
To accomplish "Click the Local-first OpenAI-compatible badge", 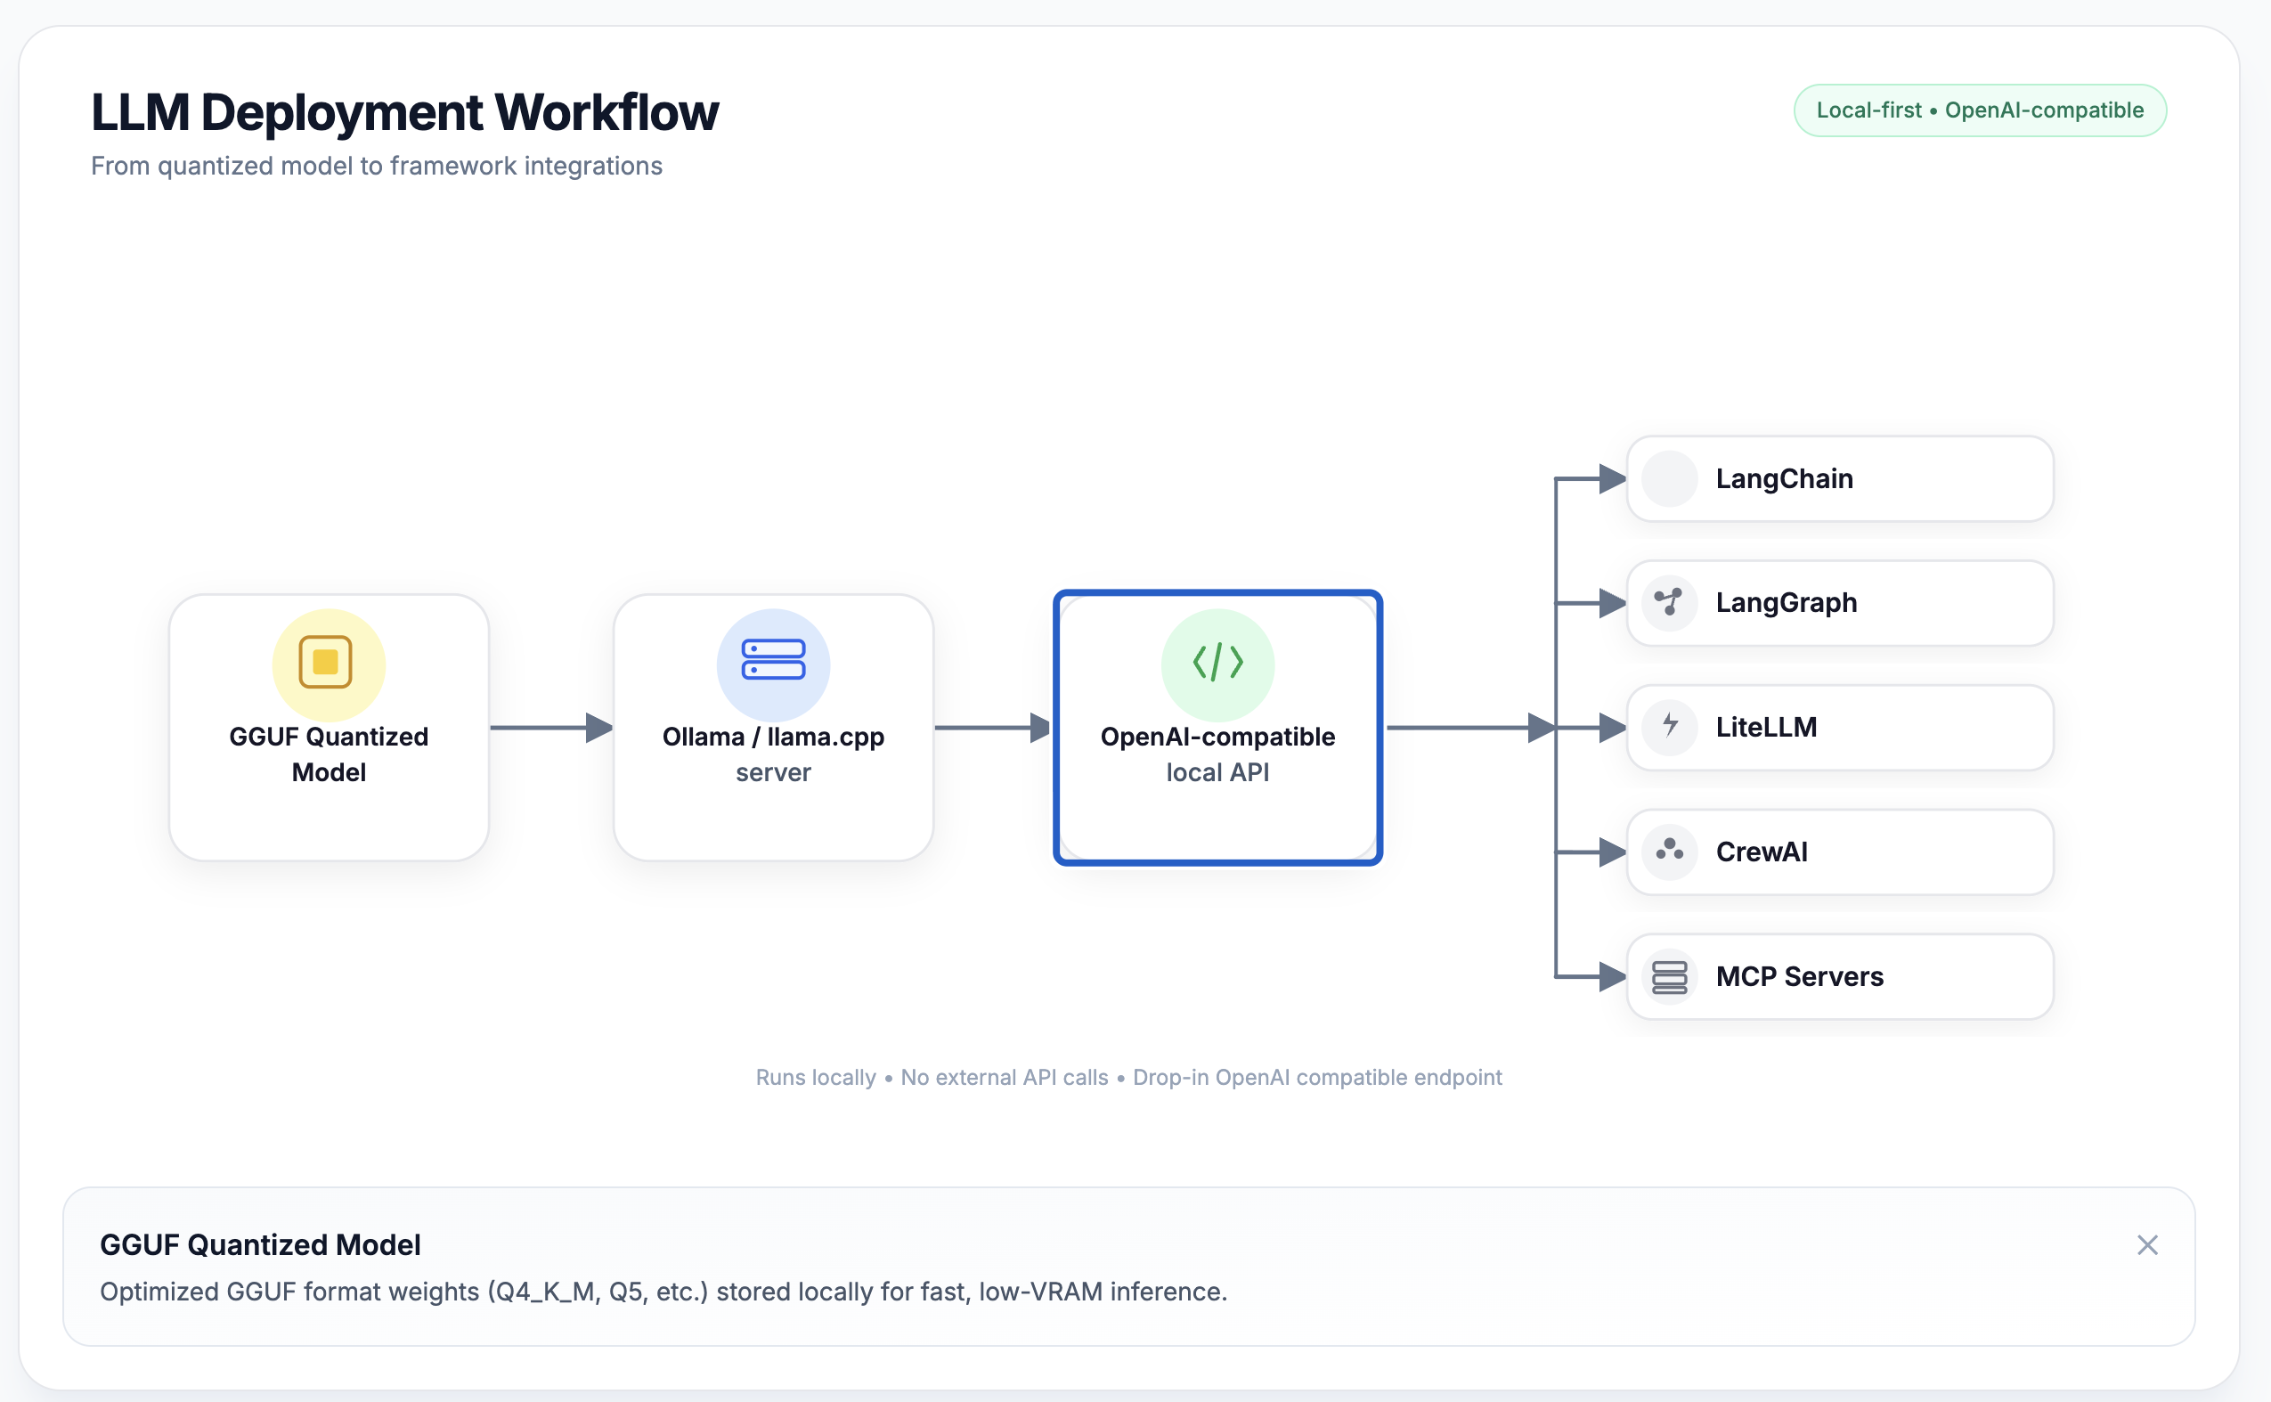I will tap(1979, 110).
